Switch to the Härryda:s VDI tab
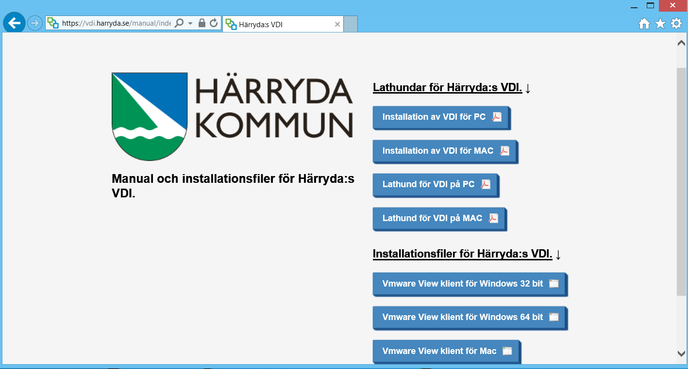 [283, 24]
